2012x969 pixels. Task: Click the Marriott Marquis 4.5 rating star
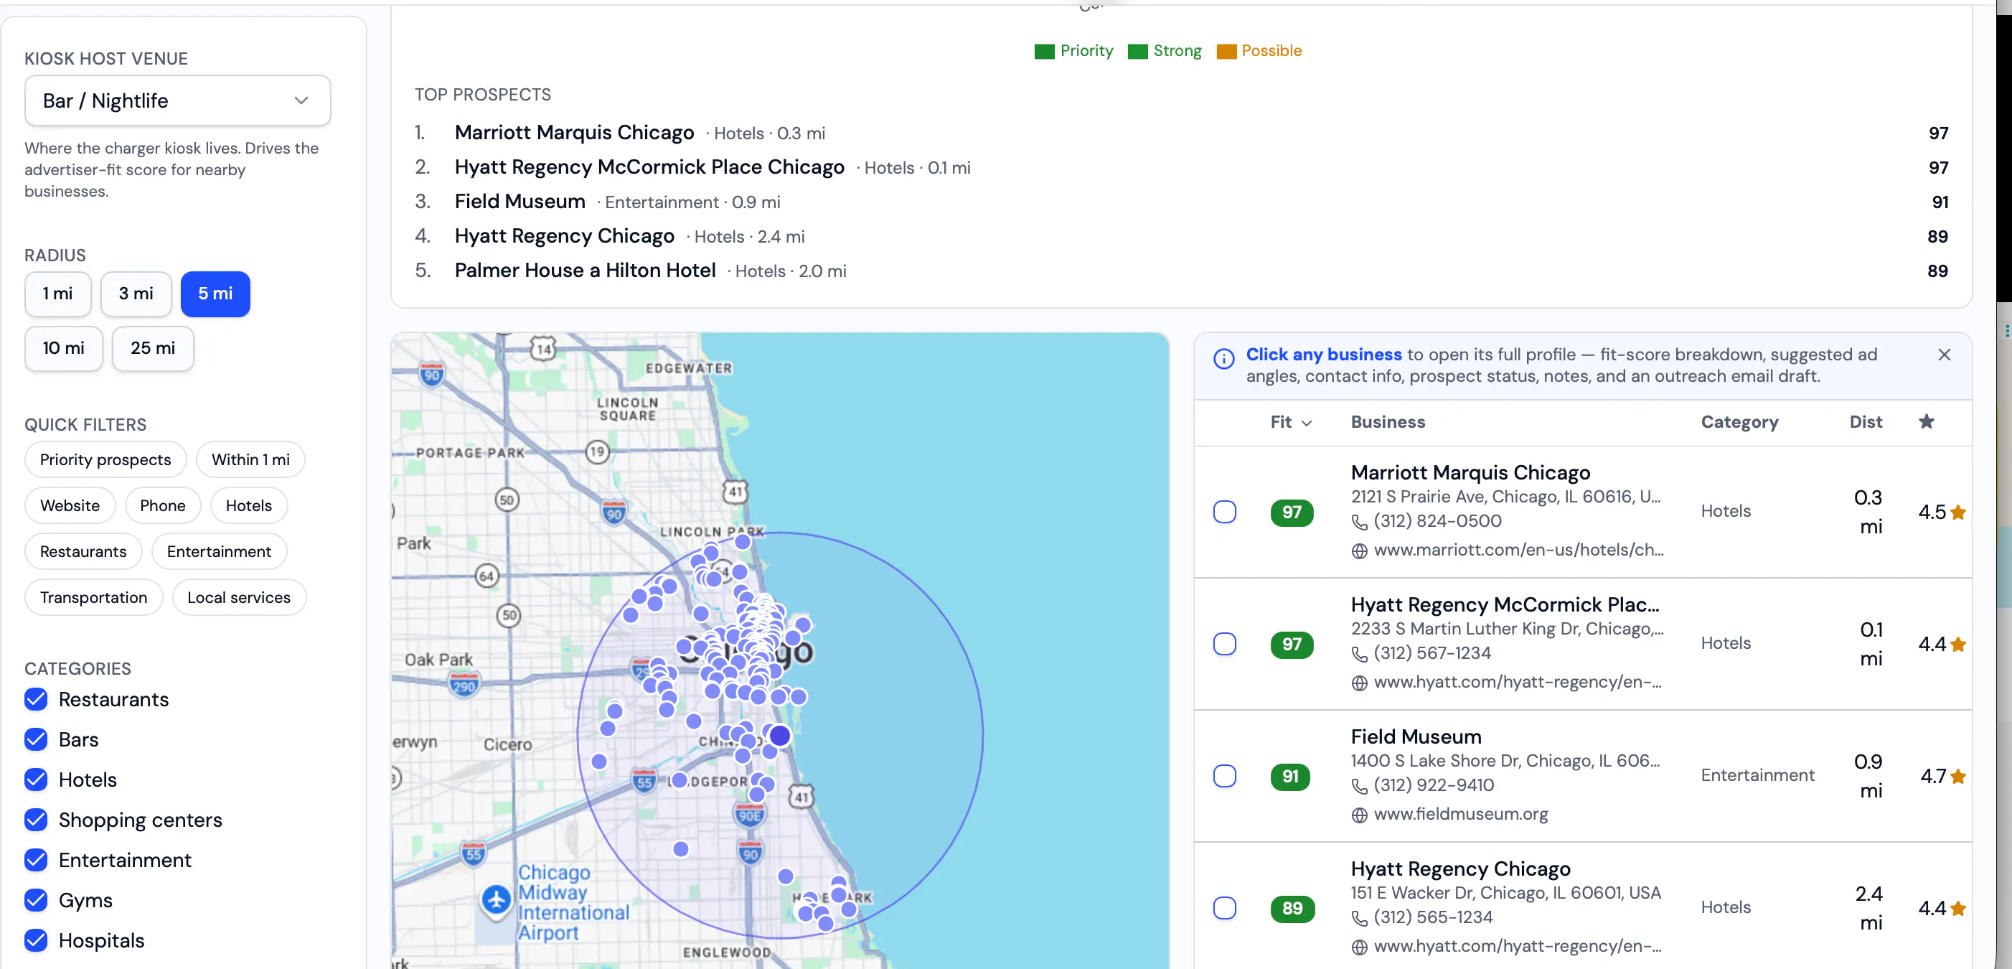[1958, 512]
